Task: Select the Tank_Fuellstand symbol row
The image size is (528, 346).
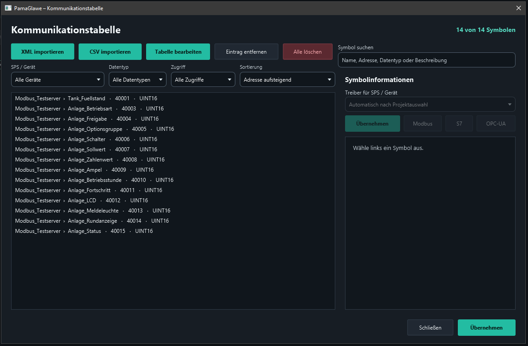Action: [x=173, y=98]
